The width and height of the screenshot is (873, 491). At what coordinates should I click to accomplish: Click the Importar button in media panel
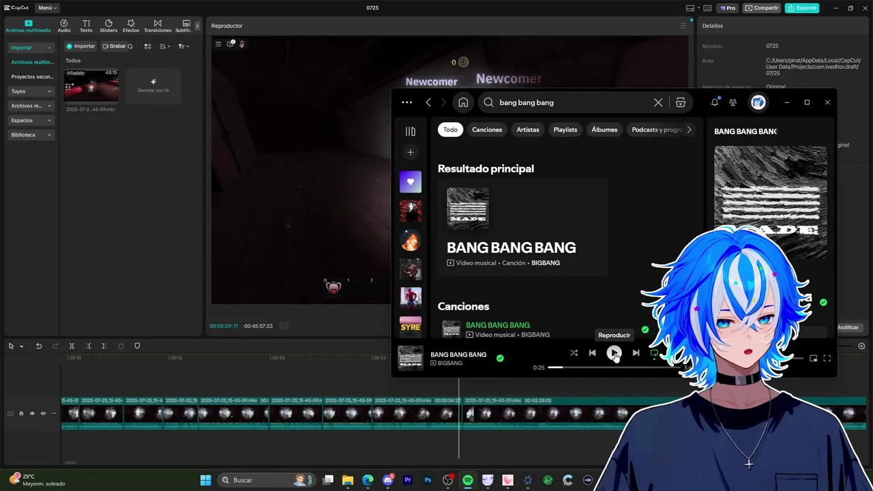[x=80, y=46]
